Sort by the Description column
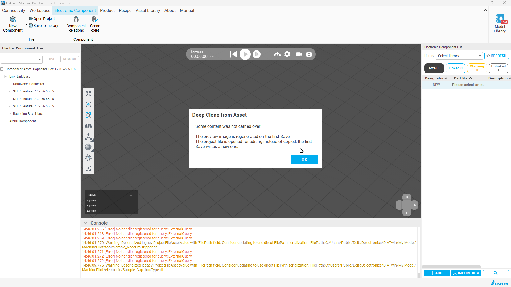This screenshot has height=287, width=511. [500, 78]
